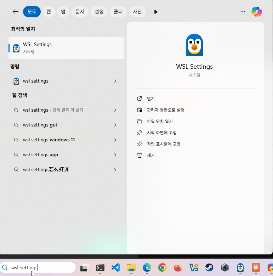Viewport: 273px width, 276px height.
Task: Open the Copilot icon
Action: (257, 12)
